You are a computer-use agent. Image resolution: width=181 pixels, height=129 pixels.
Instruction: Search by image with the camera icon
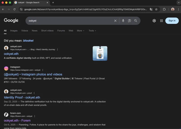pos(129,21)
